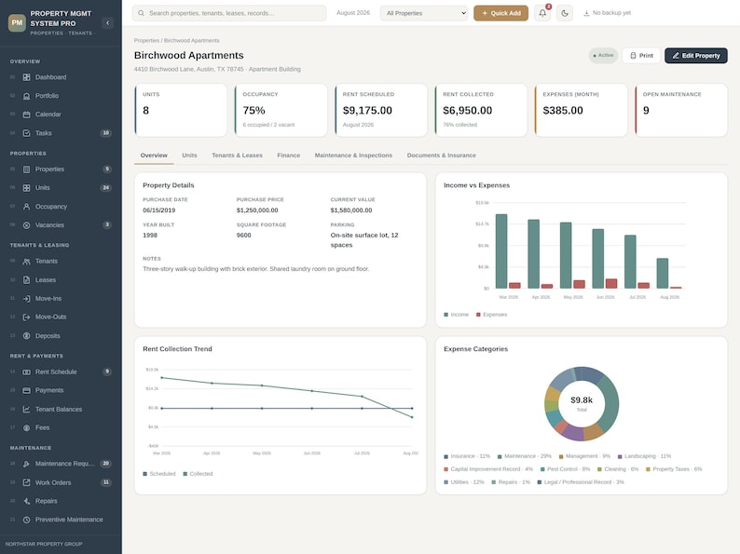The width and height of the screenshot is (740, 554).
Task: Click the Cleaning legend entry
Action: (618, 469)
